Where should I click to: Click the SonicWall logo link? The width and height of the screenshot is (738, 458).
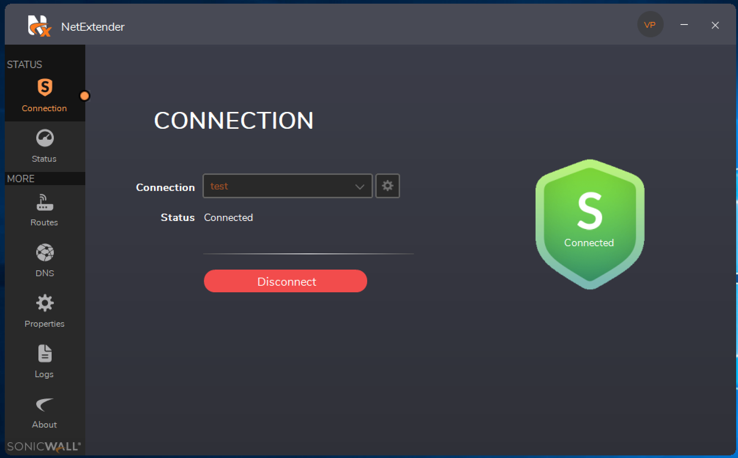pos(44,447)
